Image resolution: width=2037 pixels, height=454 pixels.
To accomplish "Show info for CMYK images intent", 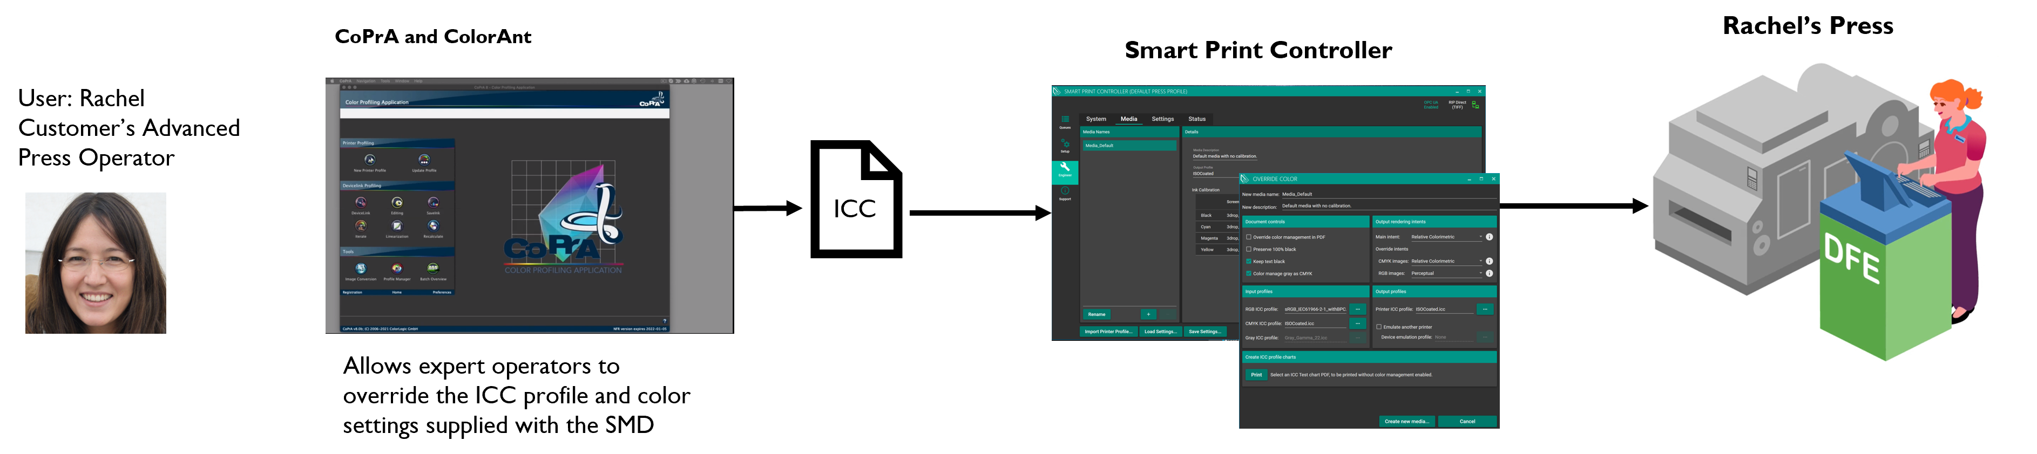I will click(x=1489, y=262).
